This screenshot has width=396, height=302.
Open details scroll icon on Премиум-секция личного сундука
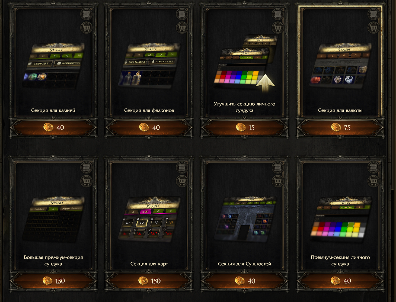point(374,168)
